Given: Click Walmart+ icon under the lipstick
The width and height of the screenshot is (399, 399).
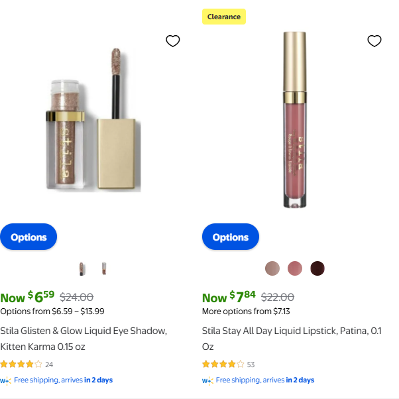Looking at the screenshot, I should pos(207,380).
